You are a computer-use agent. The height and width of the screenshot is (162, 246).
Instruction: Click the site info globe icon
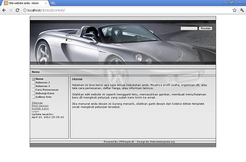pos(25,10)
